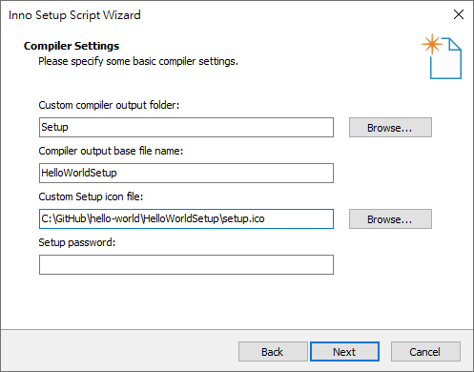This screenshot has height=372, width=474.
Task: Focus the empty Setup password field
Action: point(186,264)
